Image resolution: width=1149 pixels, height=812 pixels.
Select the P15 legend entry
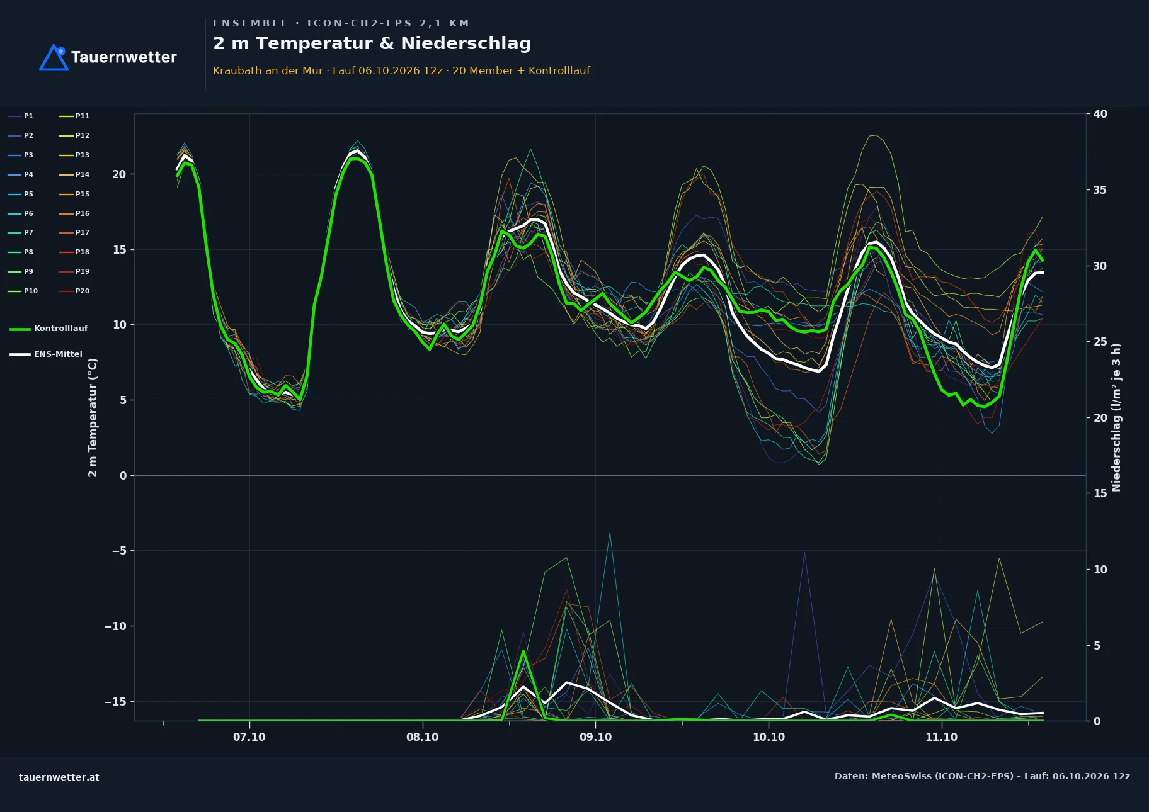[74, 194]
